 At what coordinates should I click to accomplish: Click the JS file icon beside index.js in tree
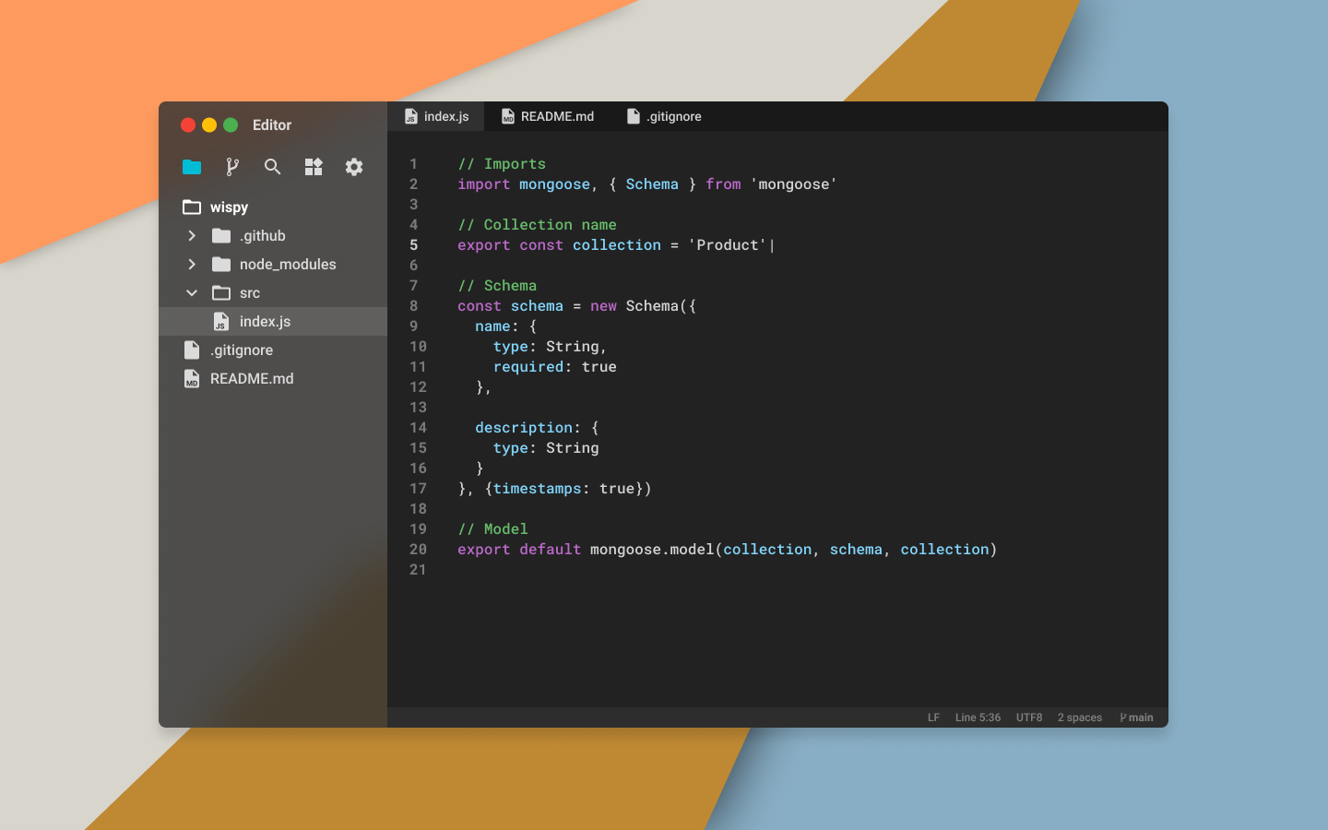point(221,322)
